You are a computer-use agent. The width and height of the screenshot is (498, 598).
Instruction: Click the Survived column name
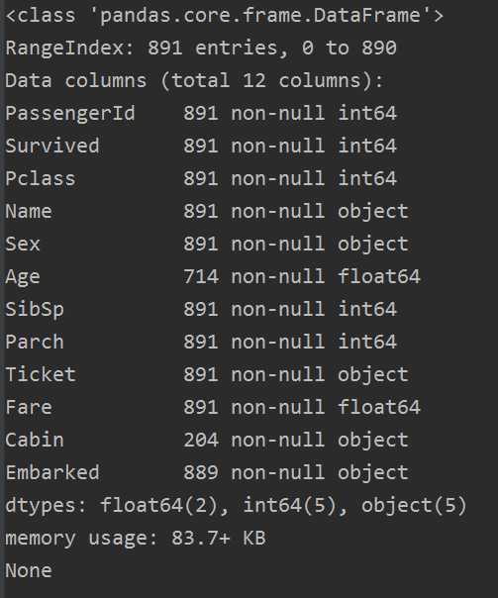pos(52,147)
